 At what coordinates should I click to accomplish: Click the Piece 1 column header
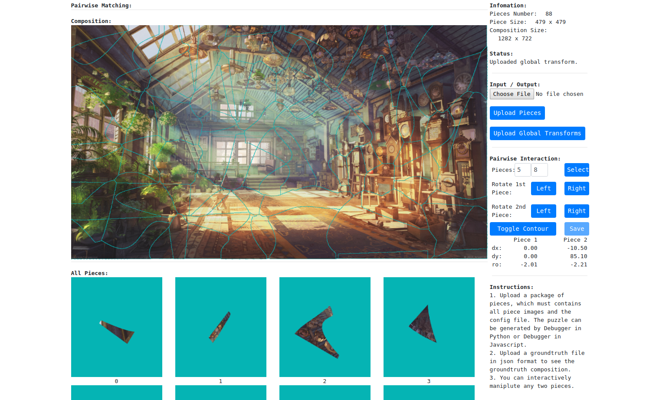[x=525, y=240]
